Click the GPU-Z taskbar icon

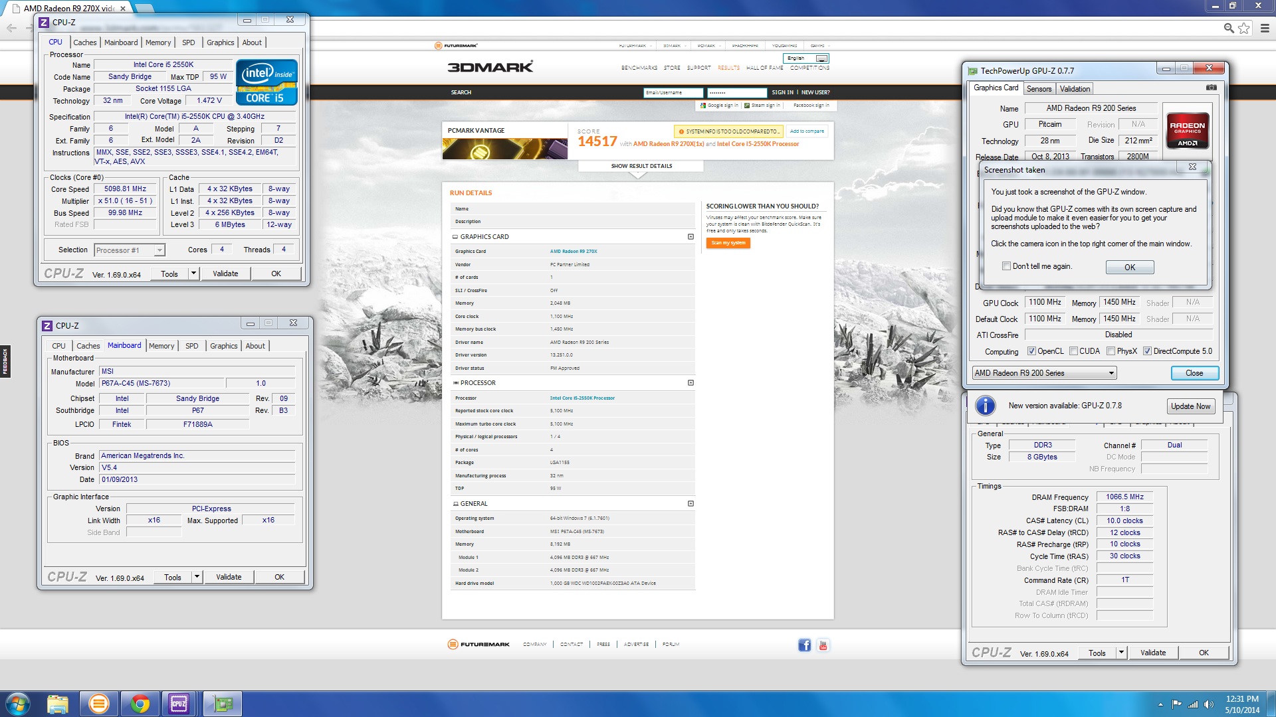tap(223, 704)
